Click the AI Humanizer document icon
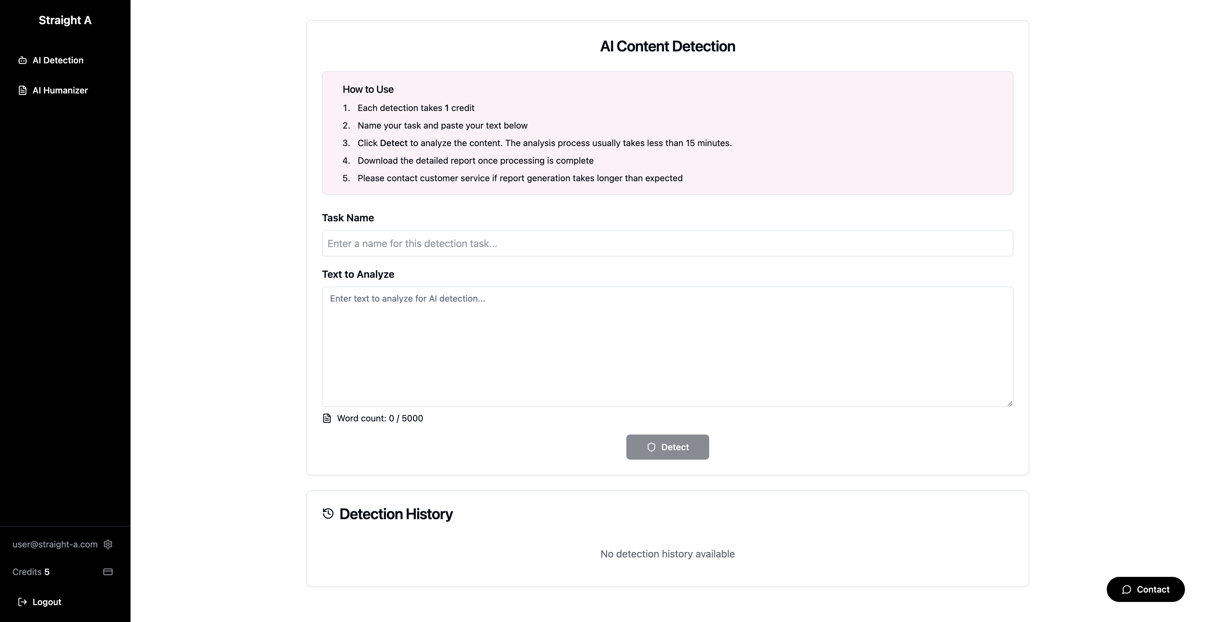Screen dimensions: 1205x622 [23, 90]
